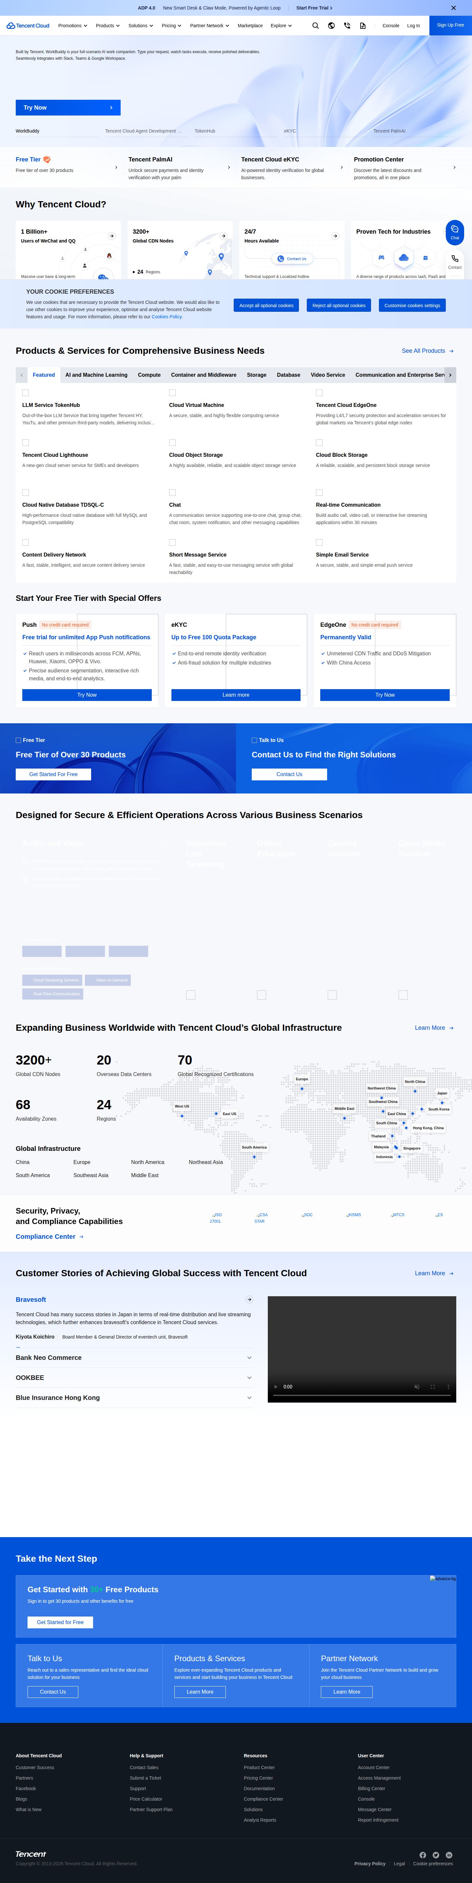Open the Marketplace menu item

pyautogui.click(x=250, y=26)
